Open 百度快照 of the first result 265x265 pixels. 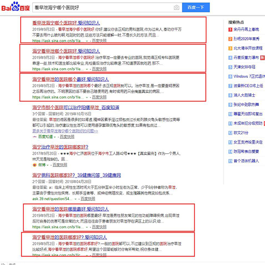point(99,41)
